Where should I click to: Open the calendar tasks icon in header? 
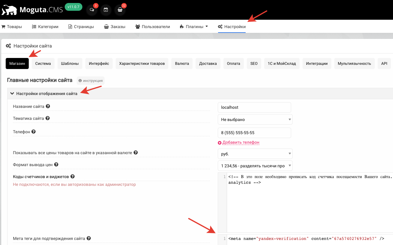point(106,10)
